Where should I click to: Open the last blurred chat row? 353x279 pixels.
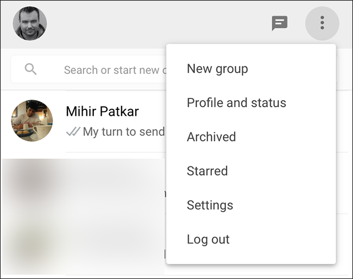[83, 244]
